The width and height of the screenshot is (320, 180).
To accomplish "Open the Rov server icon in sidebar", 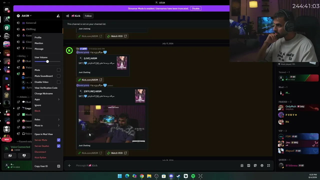I will (x=7, y=36).
